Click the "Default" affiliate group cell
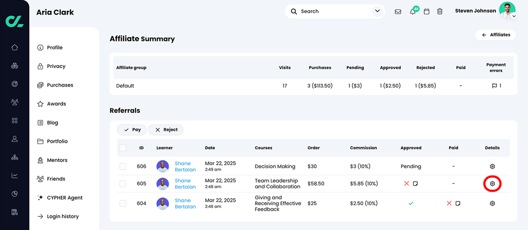528x230 pixels. coord(125,86)
